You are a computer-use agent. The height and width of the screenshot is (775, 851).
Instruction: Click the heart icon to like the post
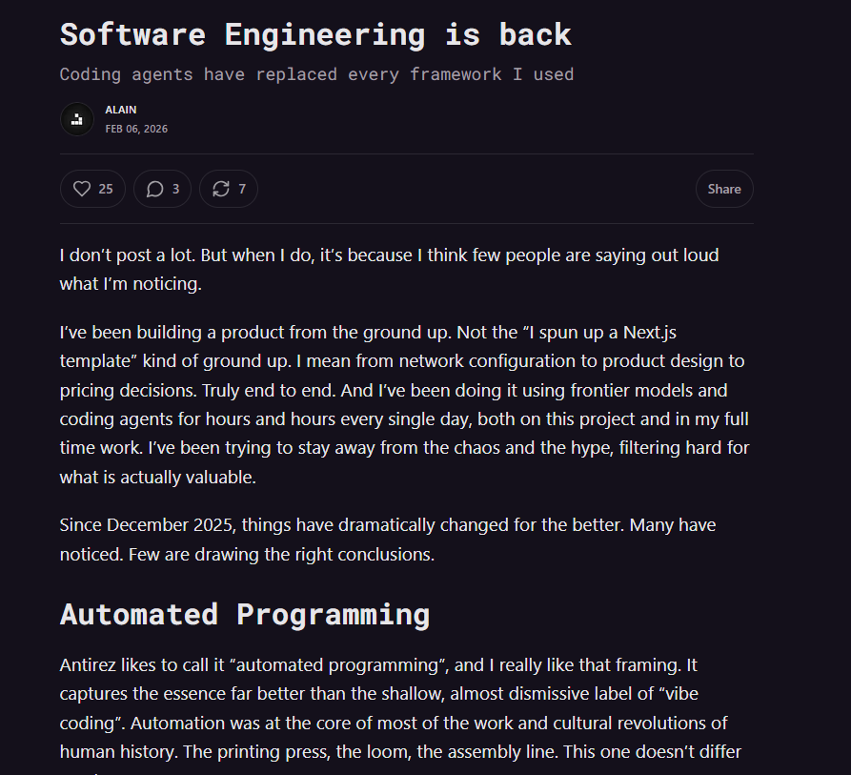click(82, 189)
